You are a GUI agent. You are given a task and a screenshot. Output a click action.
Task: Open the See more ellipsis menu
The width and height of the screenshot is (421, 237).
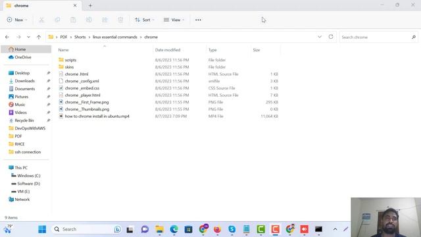(198, 20)
